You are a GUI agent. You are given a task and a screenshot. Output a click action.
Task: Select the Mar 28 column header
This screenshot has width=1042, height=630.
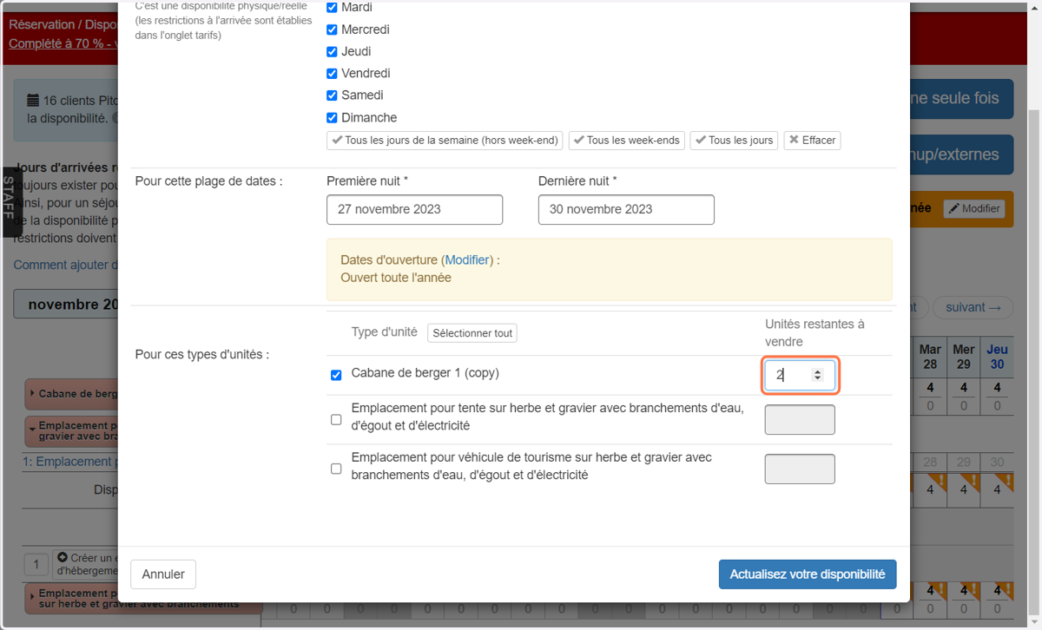(930, 358)
